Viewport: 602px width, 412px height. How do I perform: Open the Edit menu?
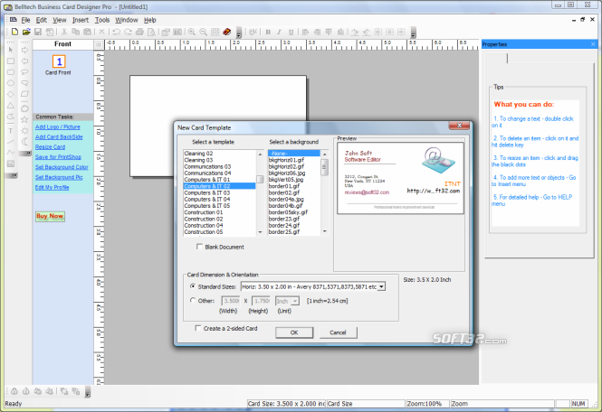41,20
